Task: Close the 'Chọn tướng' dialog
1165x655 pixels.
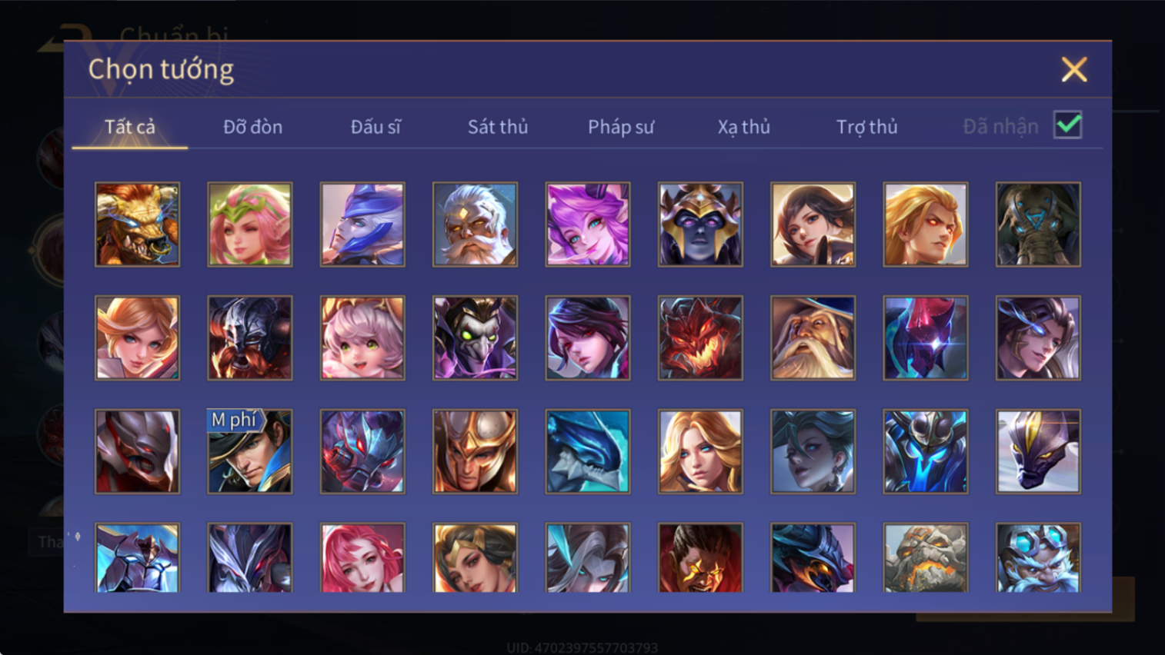Action: (x=1074, y=70)
